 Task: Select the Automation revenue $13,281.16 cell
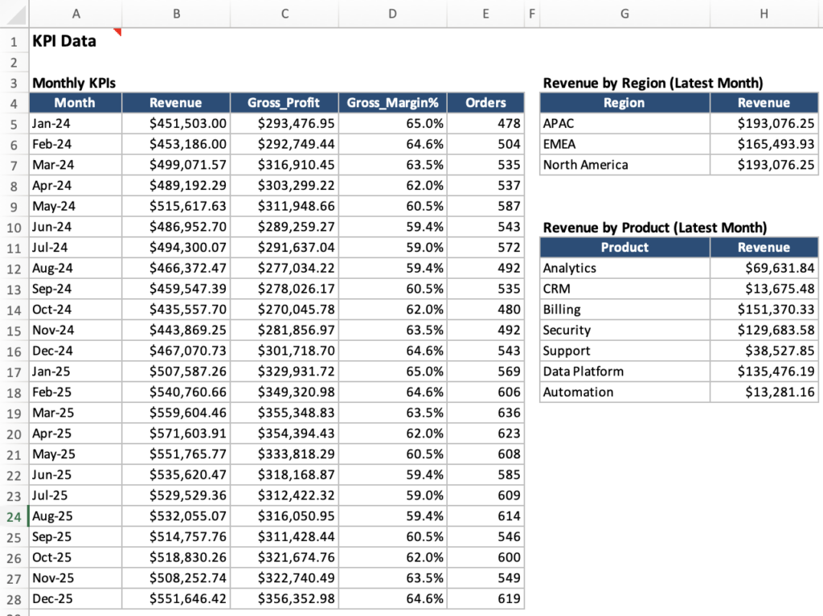[x=764, y=392]
